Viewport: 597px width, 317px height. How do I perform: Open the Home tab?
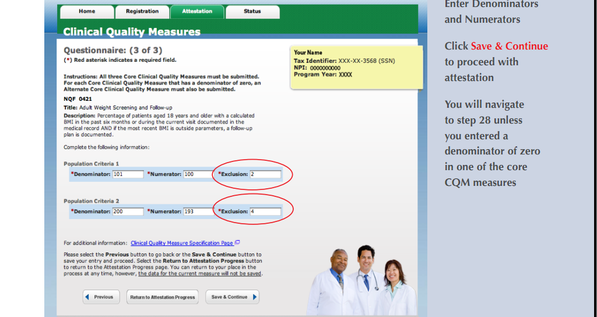point(87,12)
